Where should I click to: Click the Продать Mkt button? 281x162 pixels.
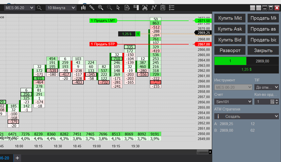point(263,18)
